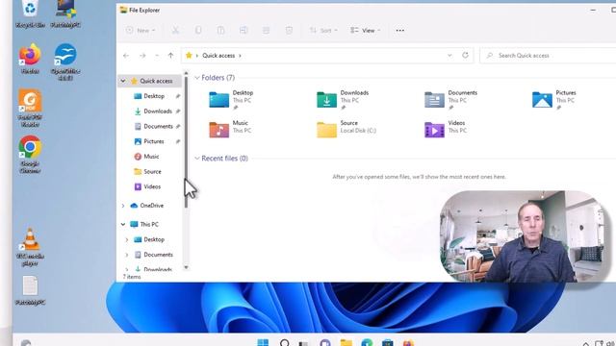
Task: Collapse the Recent files (0) group
Action: pyautogui.click(x=197, y=159)
